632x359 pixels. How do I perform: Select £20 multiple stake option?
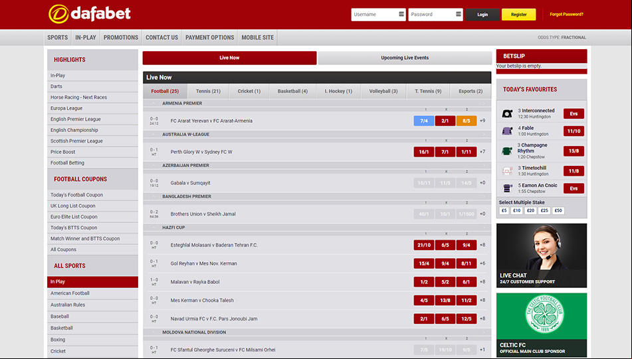click(x=530, y=210)
